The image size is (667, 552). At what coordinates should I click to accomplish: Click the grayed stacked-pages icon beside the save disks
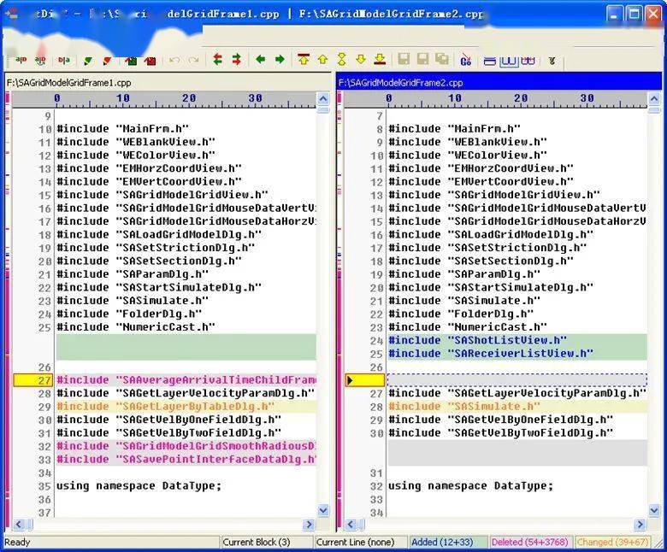[x=442, y=59]
